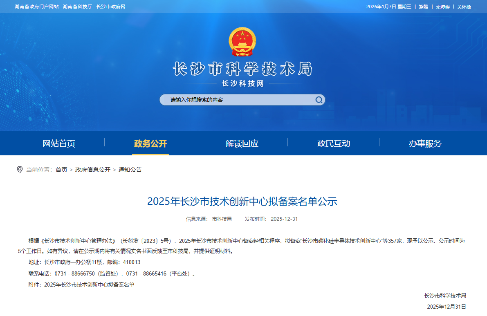
Task: Open attachment 2025年长沙市技术创新中心拟备案名单
Action: pos(89,285)
